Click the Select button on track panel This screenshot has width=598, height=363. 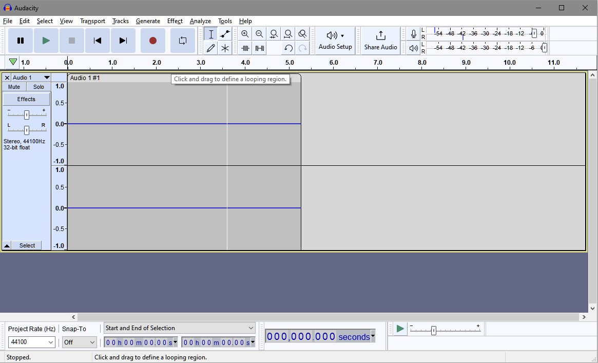(x=27, y=245)
